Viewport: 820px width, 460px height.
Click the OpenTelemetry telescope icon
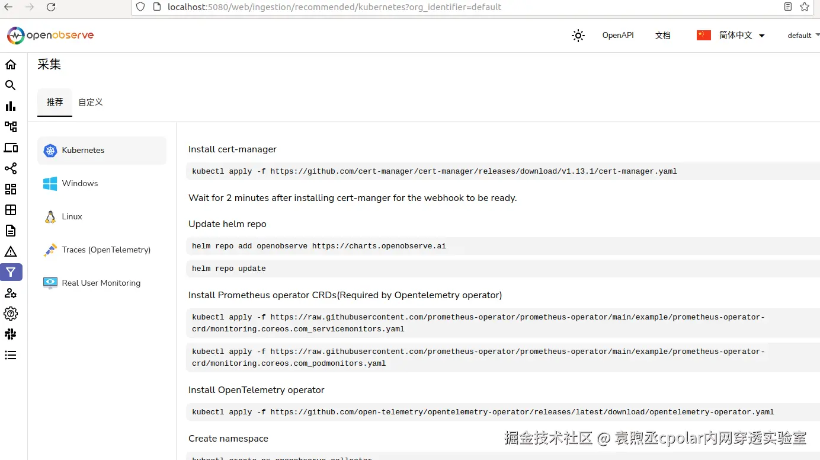click(50, 250)
